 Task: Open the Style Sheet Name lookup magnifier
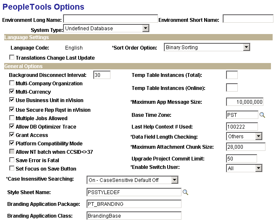point(185,192)
